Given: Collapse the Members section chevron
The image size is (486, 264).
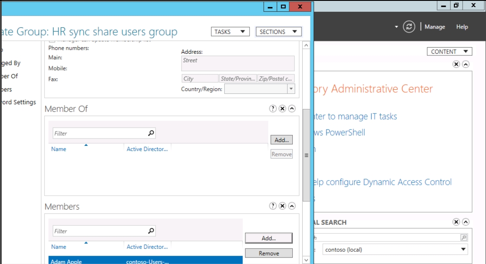Looking at the screenshot, I should tap(292, 206).
